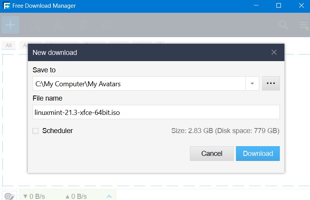Image resolution: width=310 pixels, height=200 pixels.
Task: Click the Download button
Action: [258, 154]
